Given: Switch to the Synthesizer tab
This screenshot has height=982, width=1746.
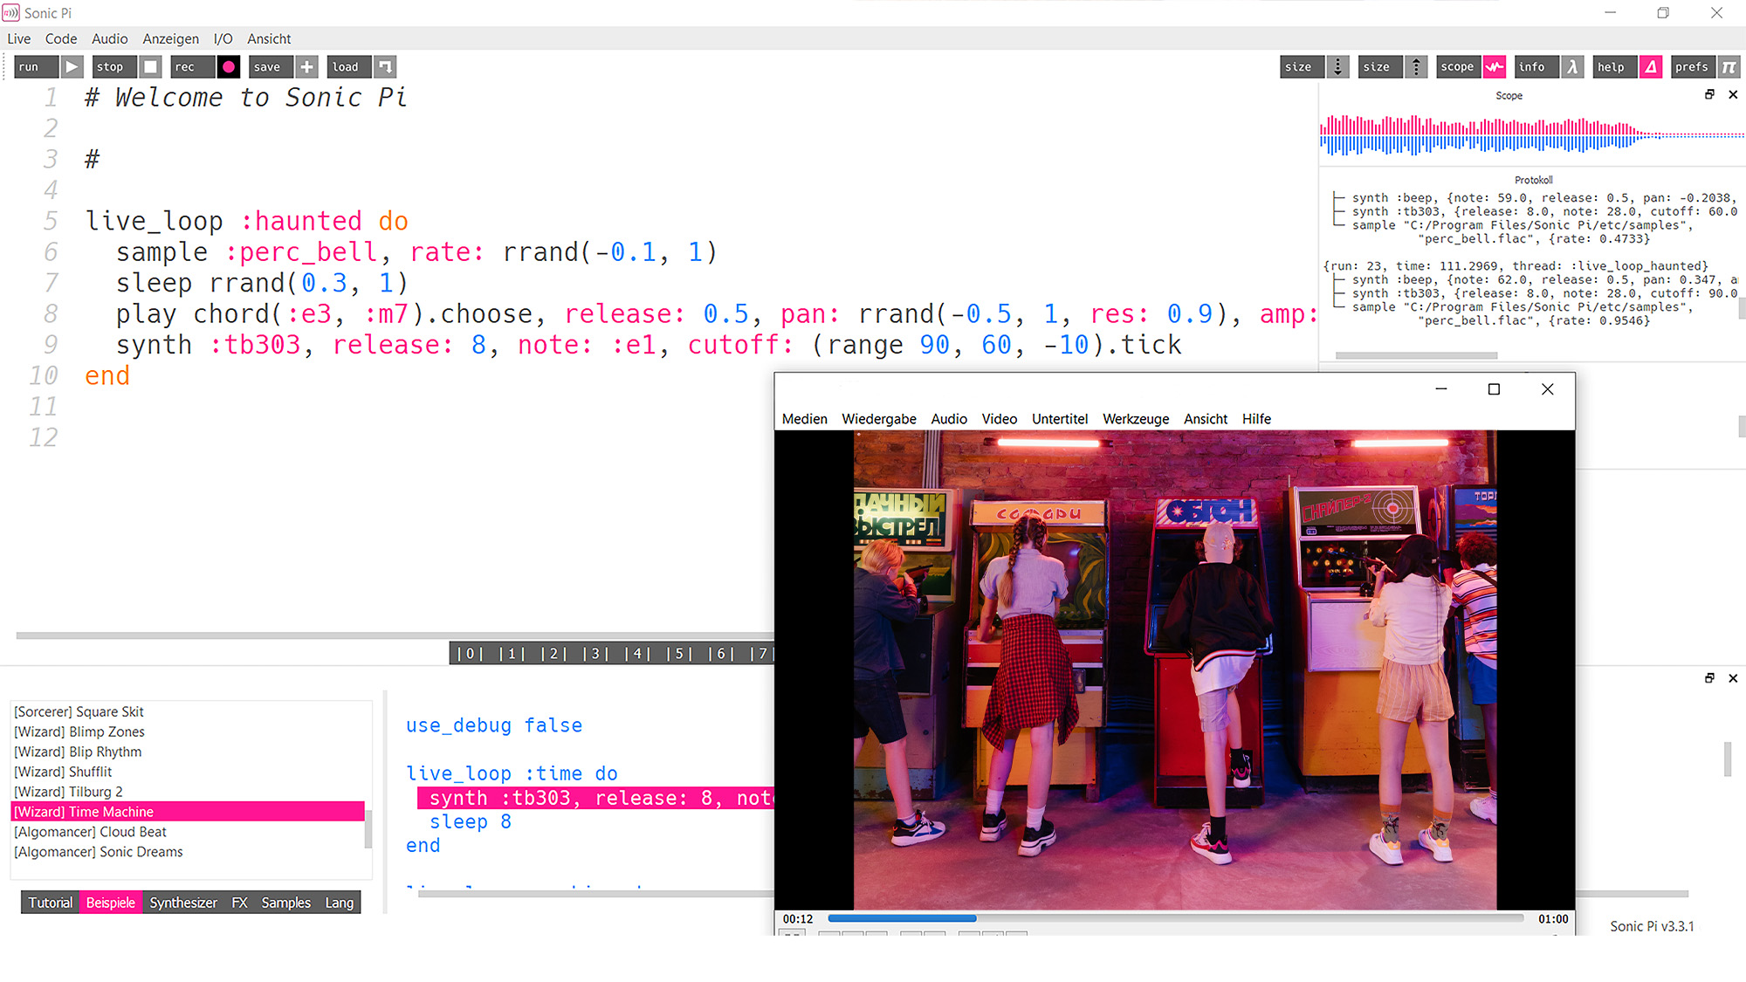Looking at the screenshot, I should pos(182,902).
